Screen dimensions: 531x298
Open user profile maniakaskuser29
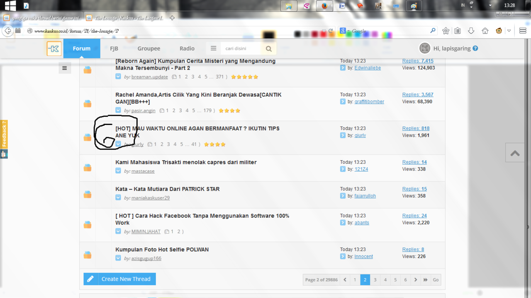point(151,198)
